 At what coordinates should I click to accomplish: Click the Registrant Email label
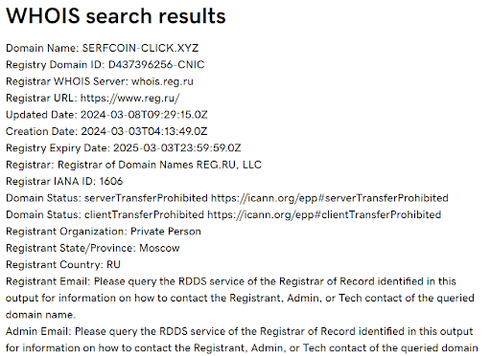point(48,281)
